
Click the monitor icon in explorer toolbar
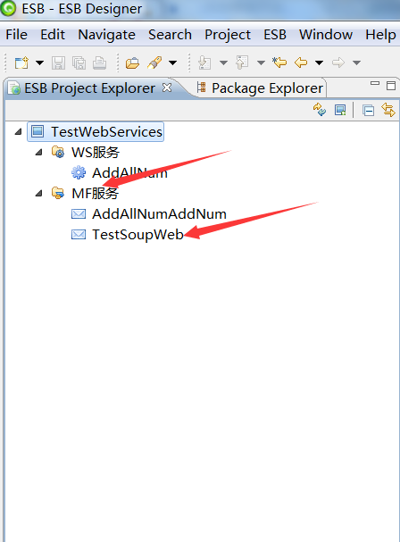(x=340, y=110)
